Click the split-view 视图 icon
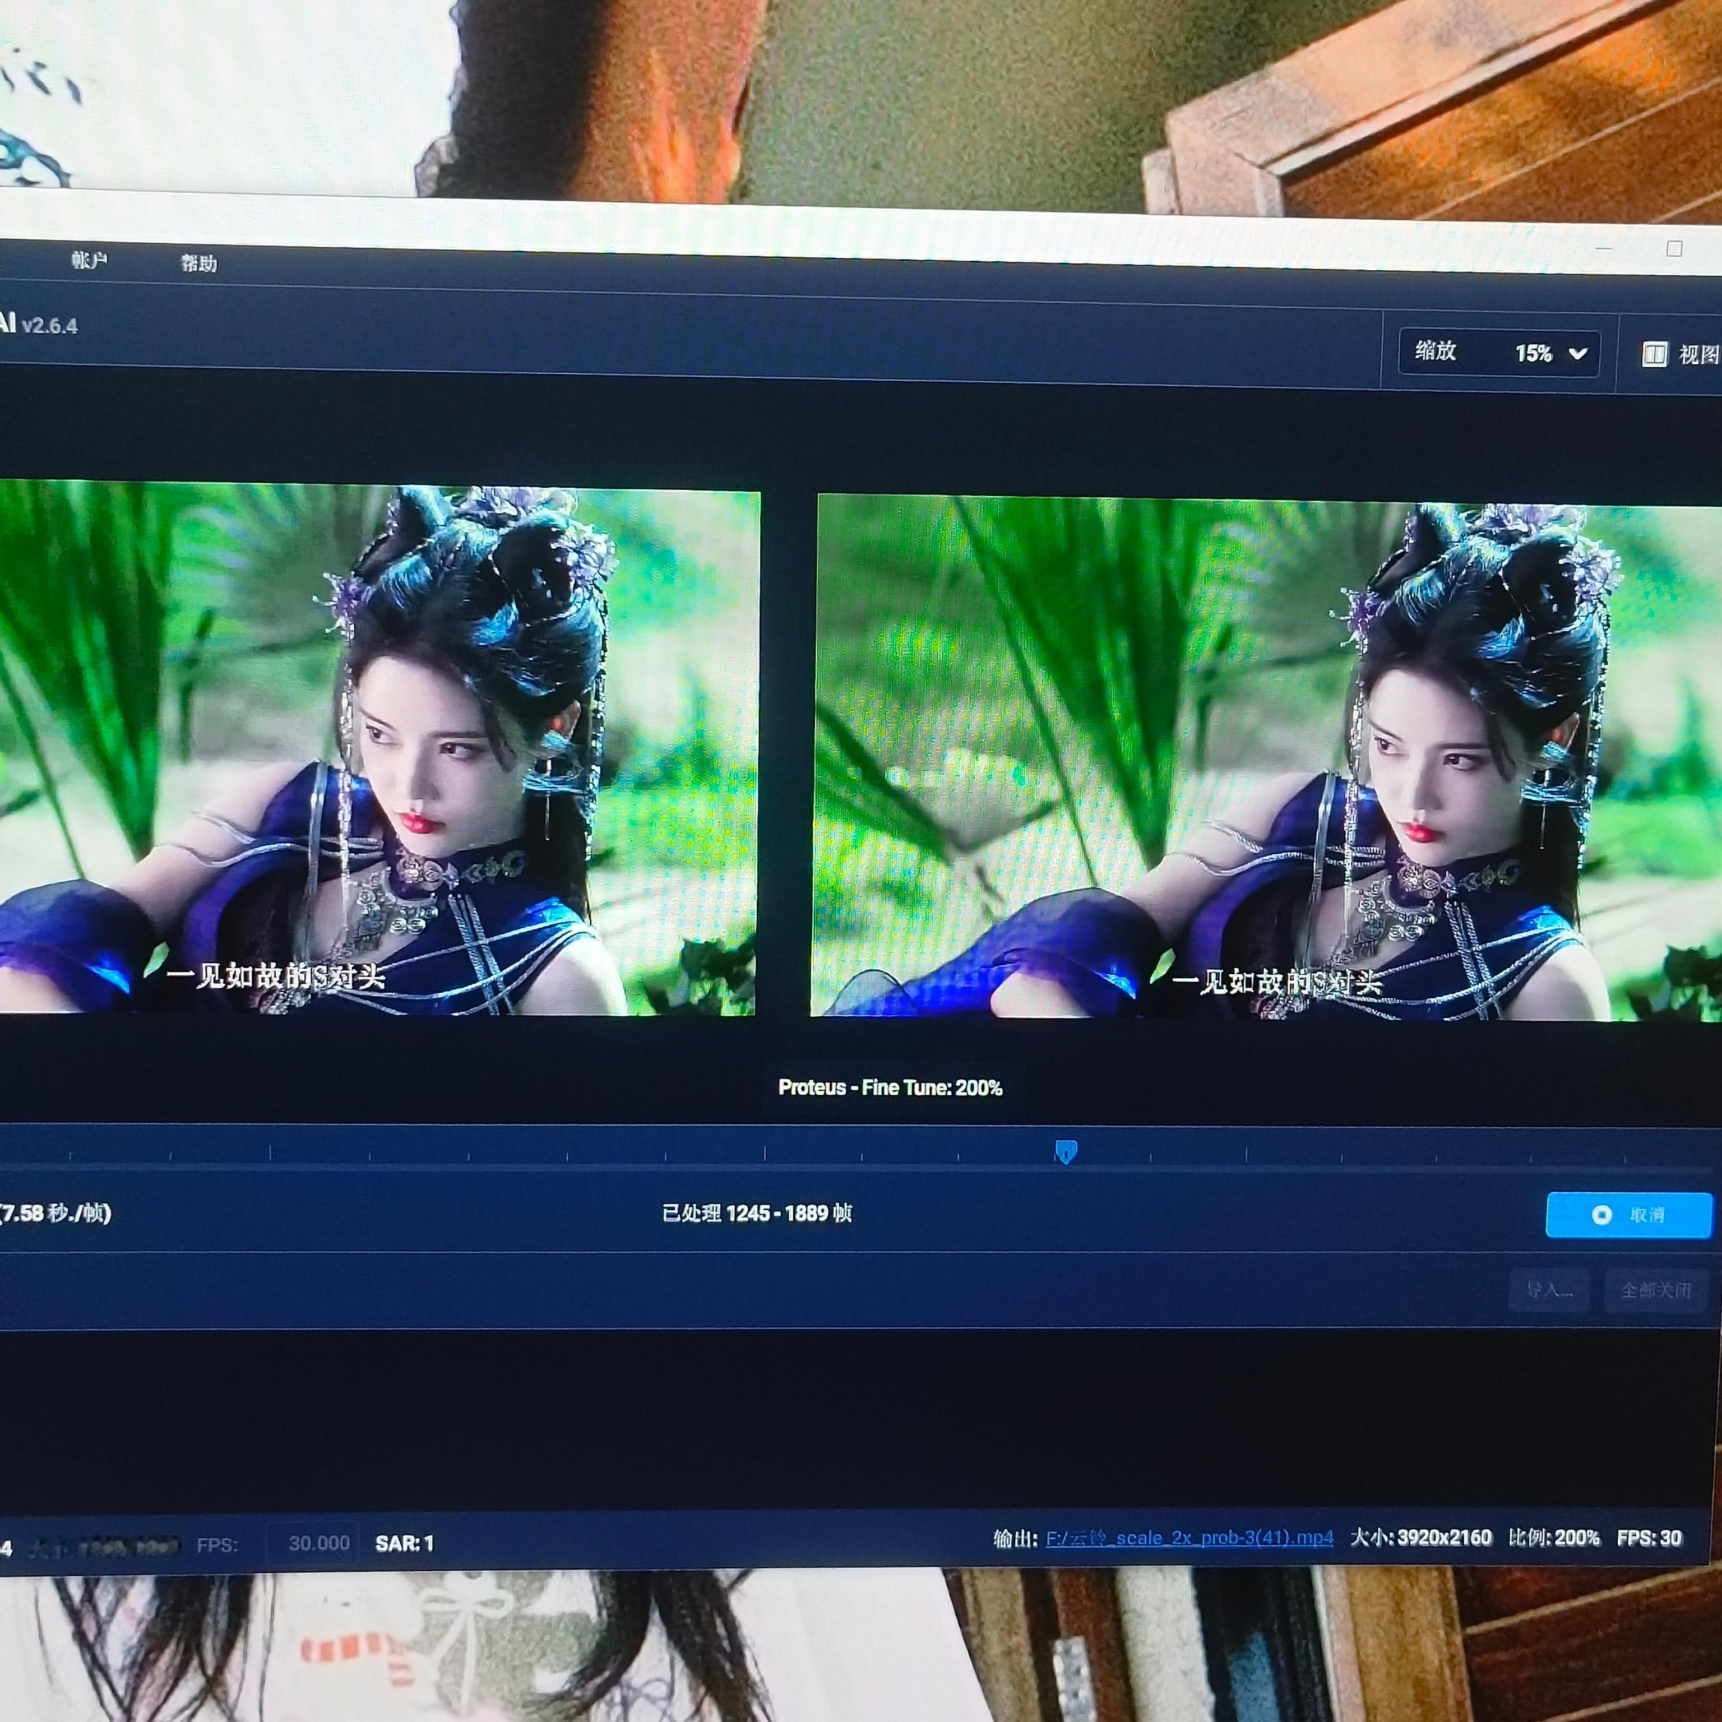 click(x=1654, y=355)
